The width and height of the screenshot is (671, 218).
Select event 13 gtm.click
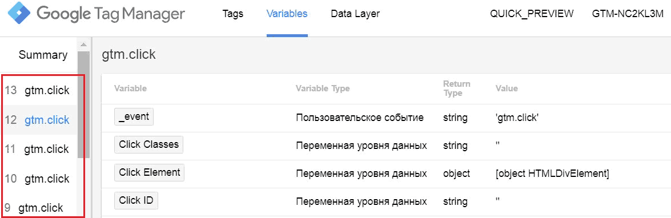coord(37,91)
